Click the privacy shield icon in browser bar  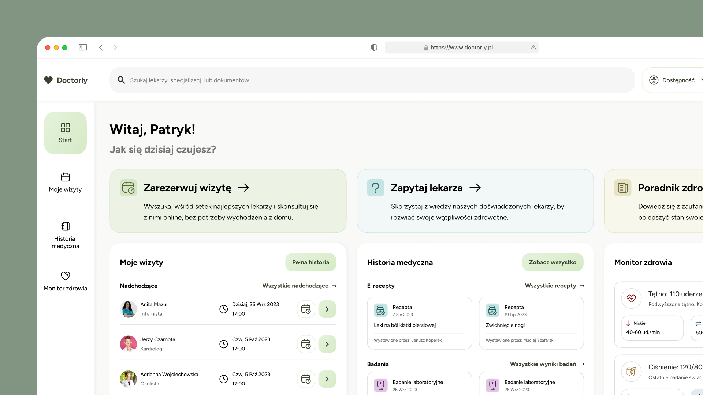coord(374,48)
